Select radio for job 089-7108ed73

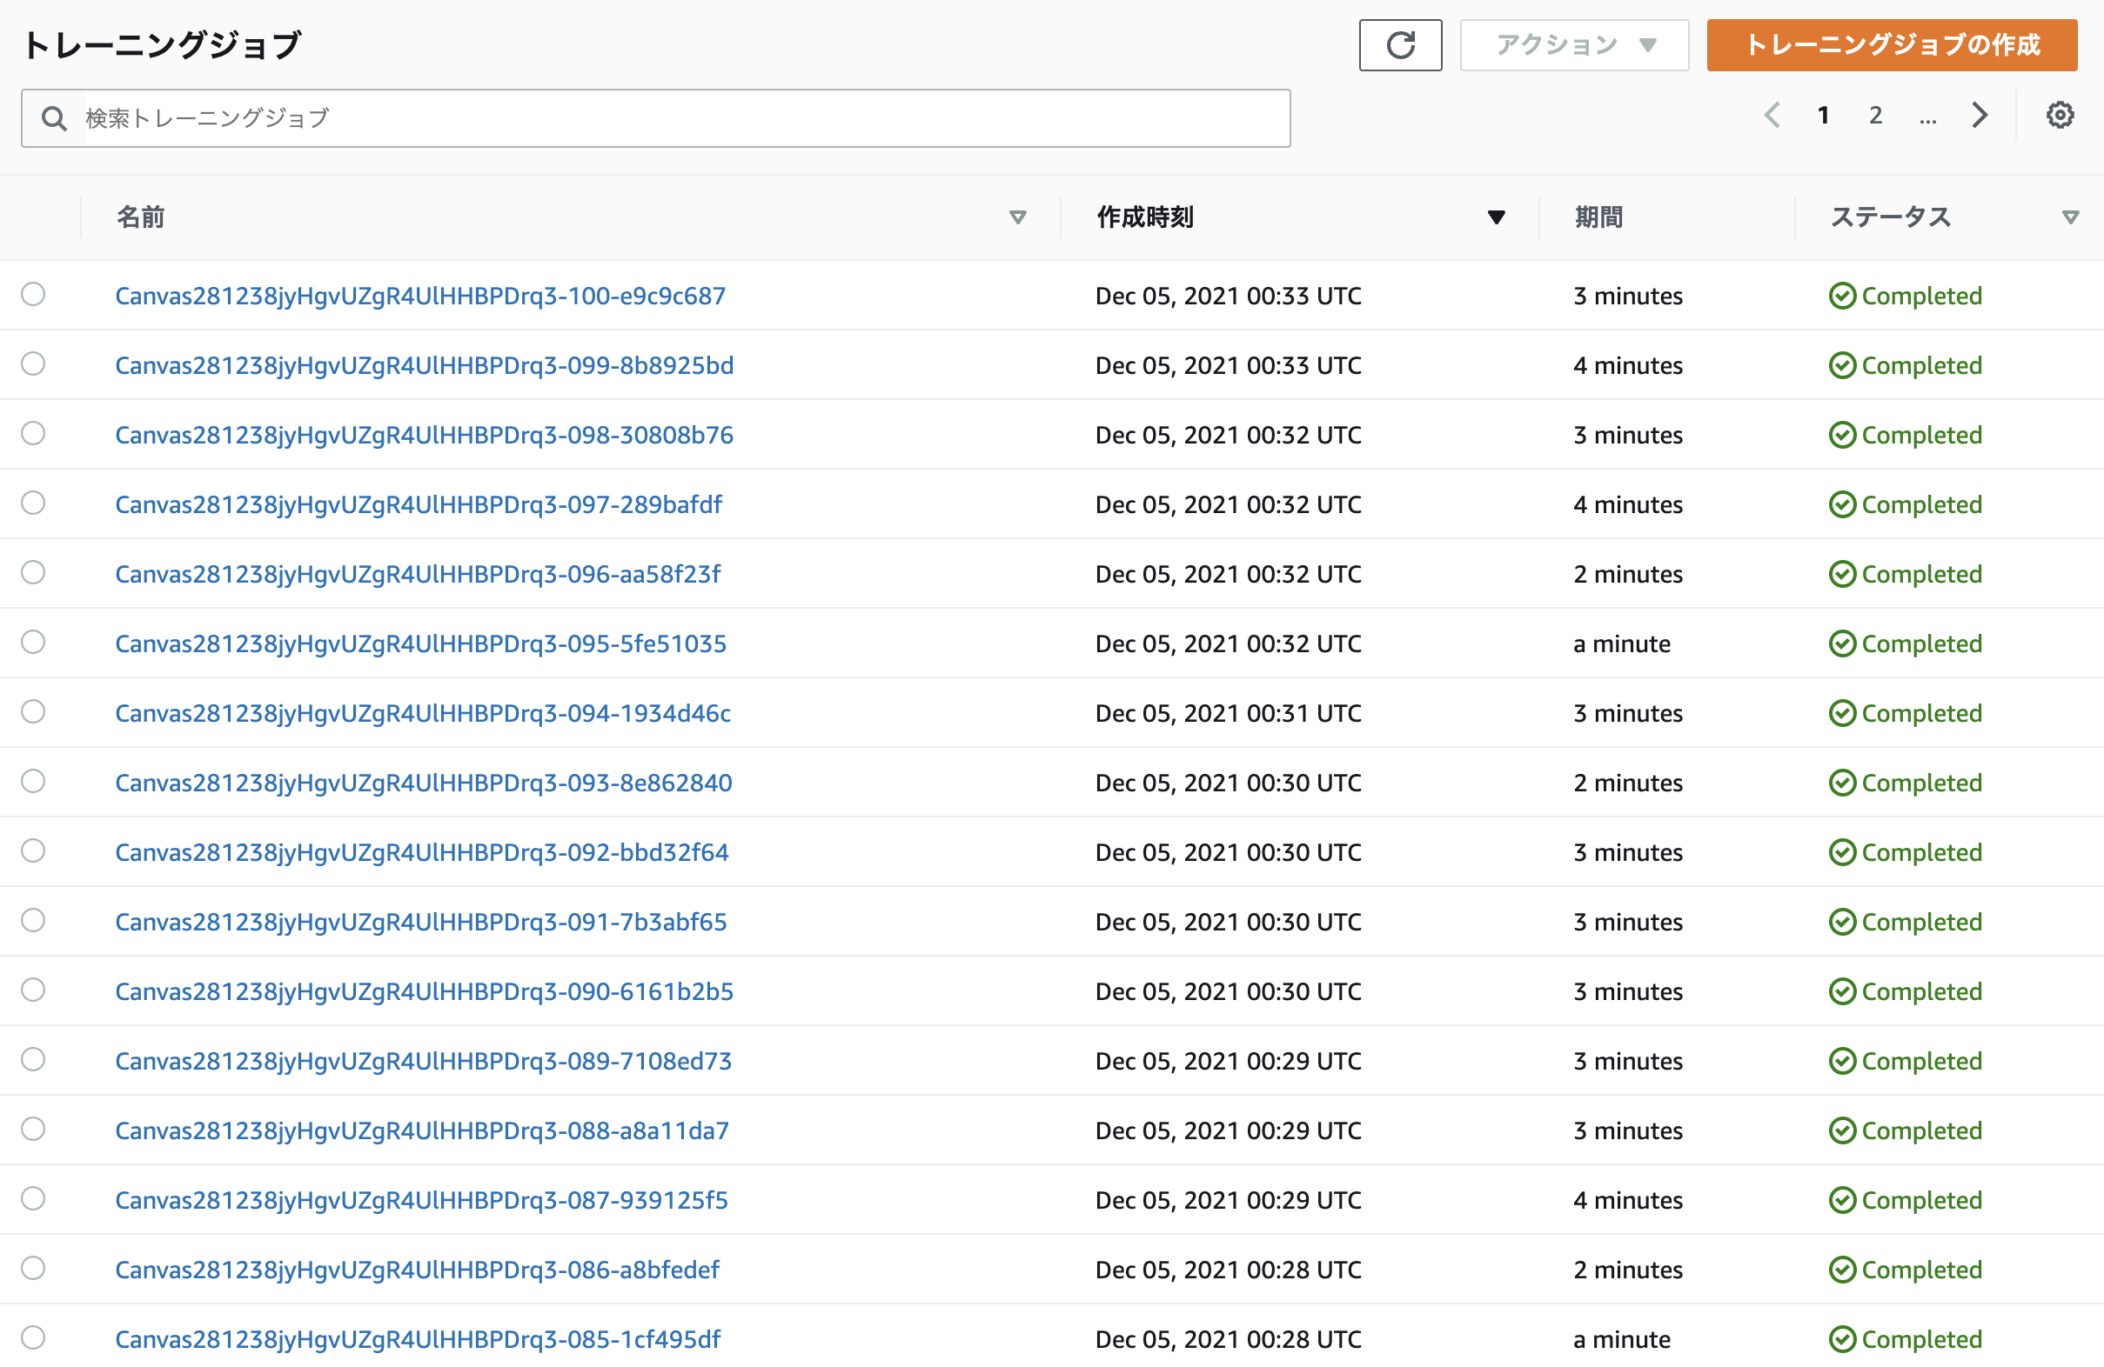click(x=34, y=1059)
